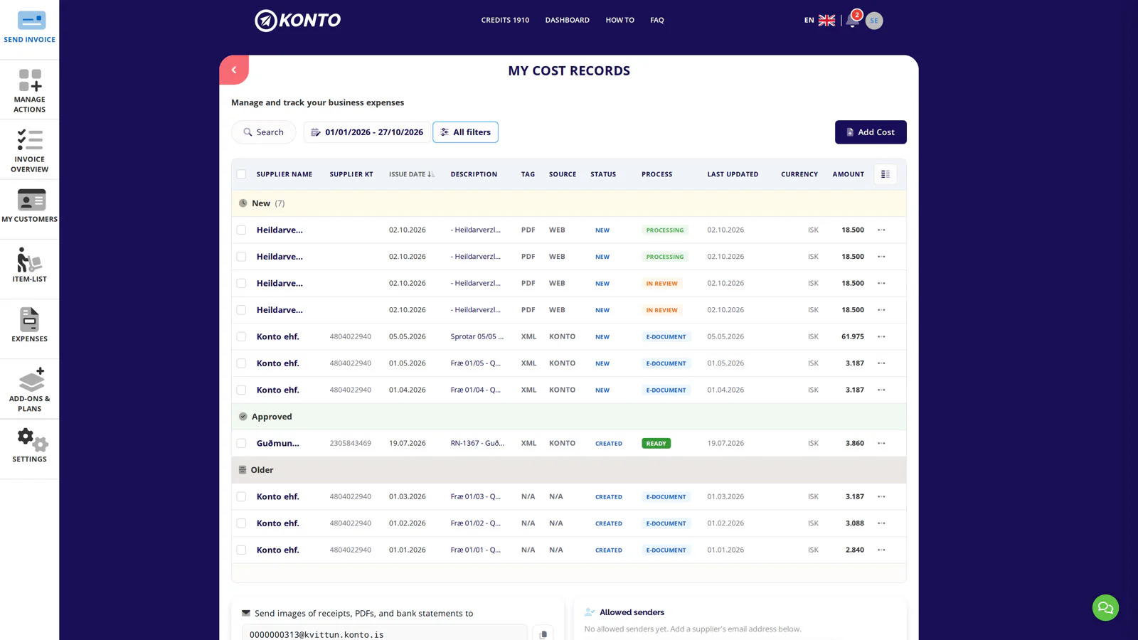This screenshot has height=640, width=1138.
Task: Open row actions for the Guðmun... record
Action: click(x=881, y=443)
